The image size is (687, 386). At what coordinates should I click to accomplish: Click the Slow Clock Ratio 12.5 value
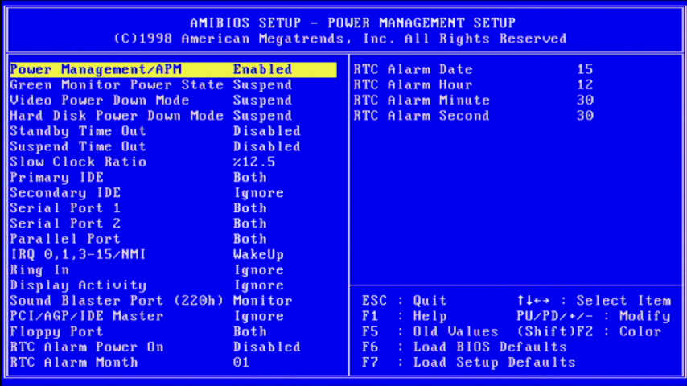coord(254,162)
